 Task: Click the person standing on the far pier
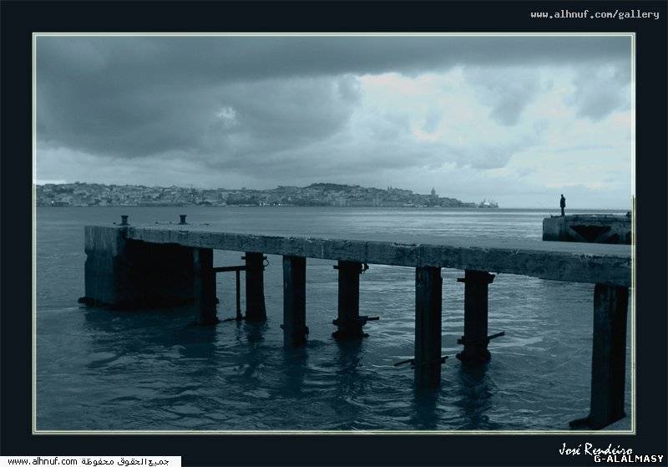tap(563, 205)
